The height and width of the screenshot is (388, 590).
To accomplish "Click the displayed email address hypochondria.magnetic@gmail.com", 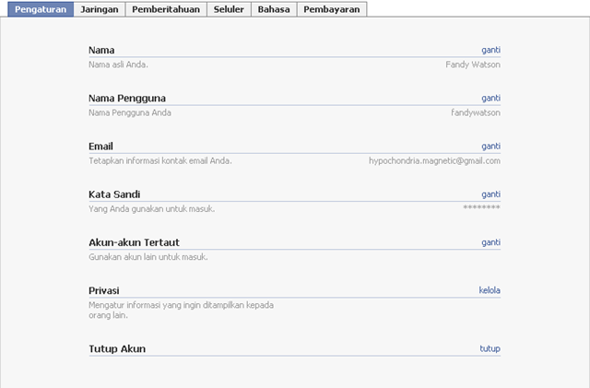I will tap(434, 161).
